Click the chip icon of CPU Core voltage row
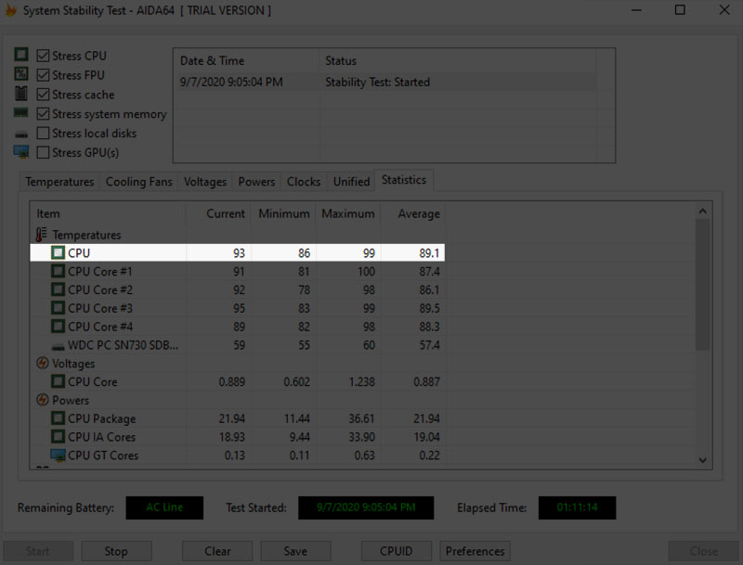Screen dimensions: 743x565 coord(58,381)
